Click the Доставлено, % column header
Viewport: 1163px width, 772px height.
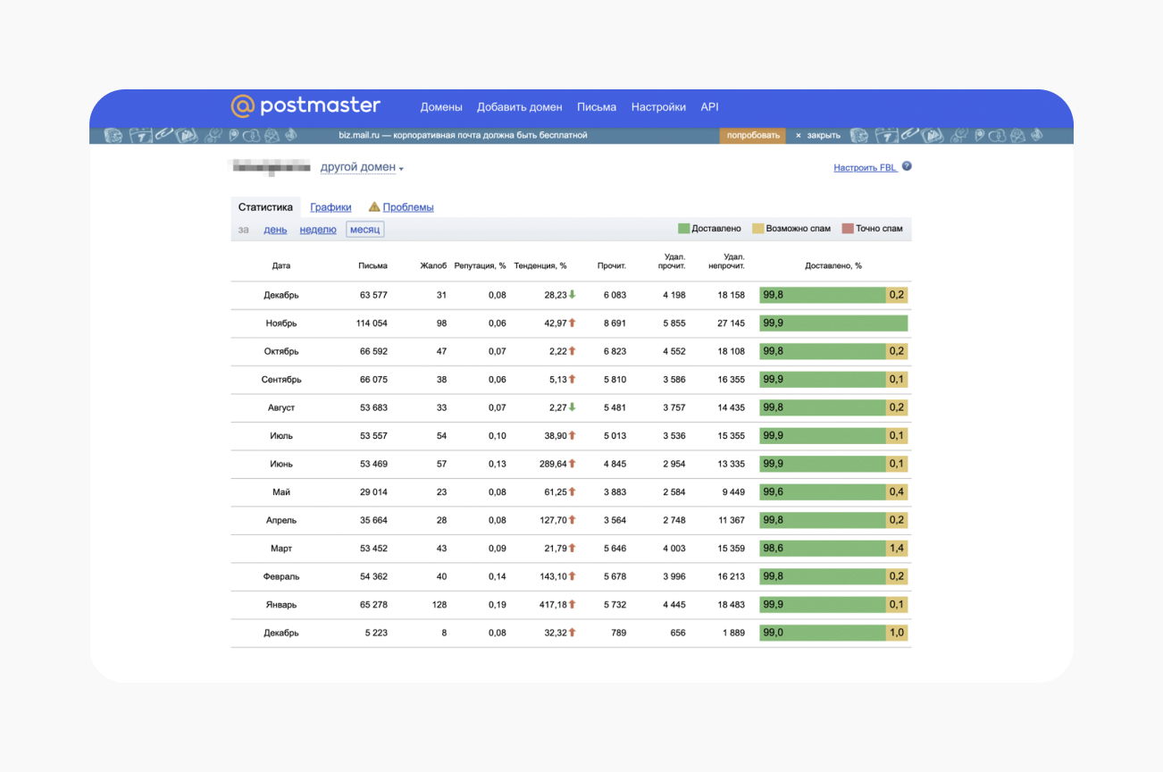click(833, 266)
